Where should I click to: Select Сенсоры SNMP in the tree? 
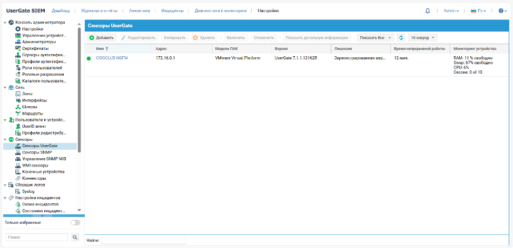[37, 152]
